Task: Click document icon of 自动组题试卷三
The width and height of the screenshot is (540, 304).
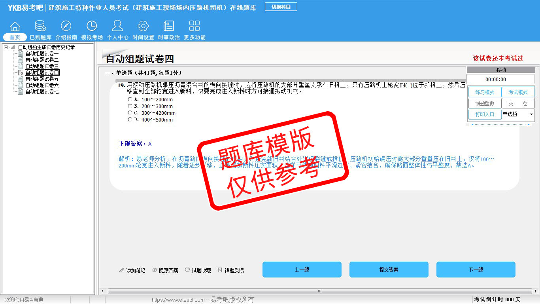Action: 21,66
